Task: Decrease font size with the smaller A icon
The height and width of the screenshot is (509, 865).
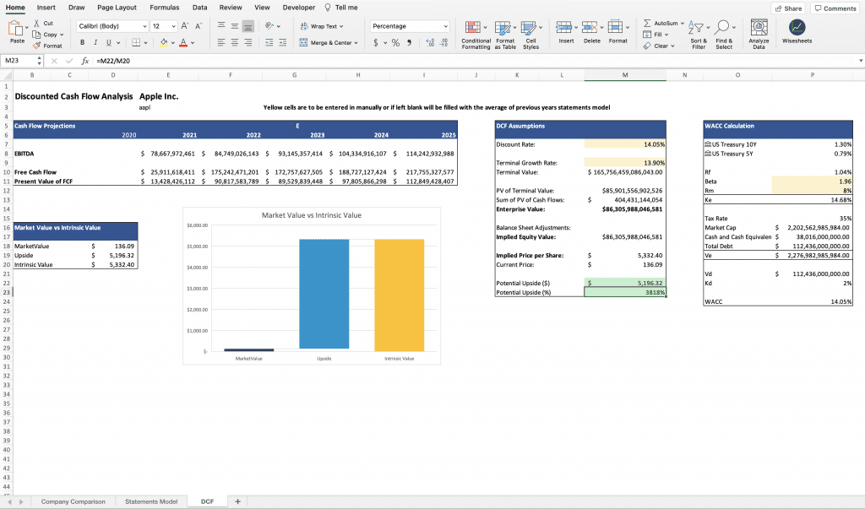Action: pos(199,26)
